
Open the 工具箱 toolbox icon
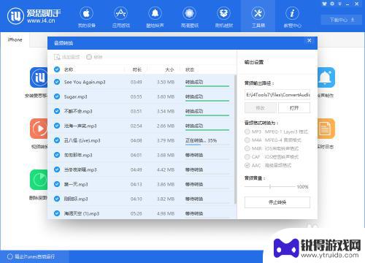pyautogui.click(x=258, y=14)
